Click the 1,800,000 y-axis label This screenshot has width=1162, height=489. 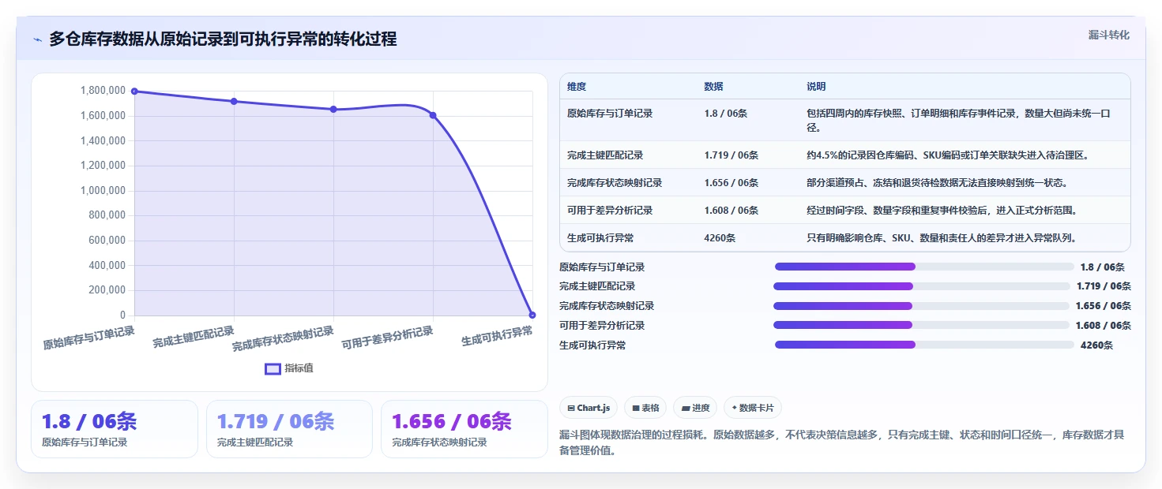click(103, 91)
